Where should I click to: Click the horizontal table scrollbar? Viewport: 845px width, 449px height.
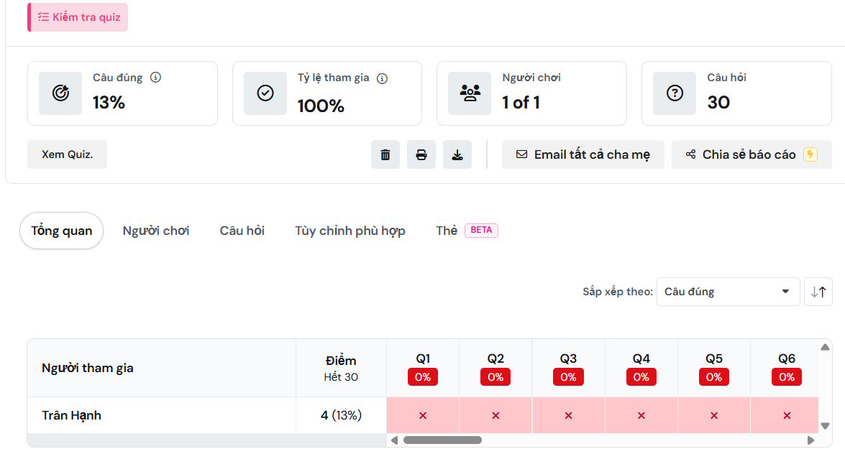pos(442,439)
